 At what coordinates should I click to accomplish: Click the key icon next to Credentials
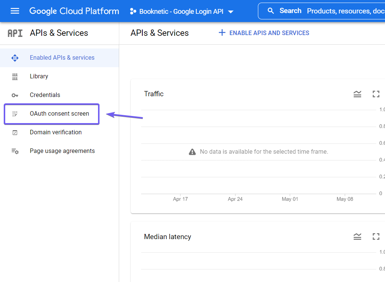coord(15,95)
